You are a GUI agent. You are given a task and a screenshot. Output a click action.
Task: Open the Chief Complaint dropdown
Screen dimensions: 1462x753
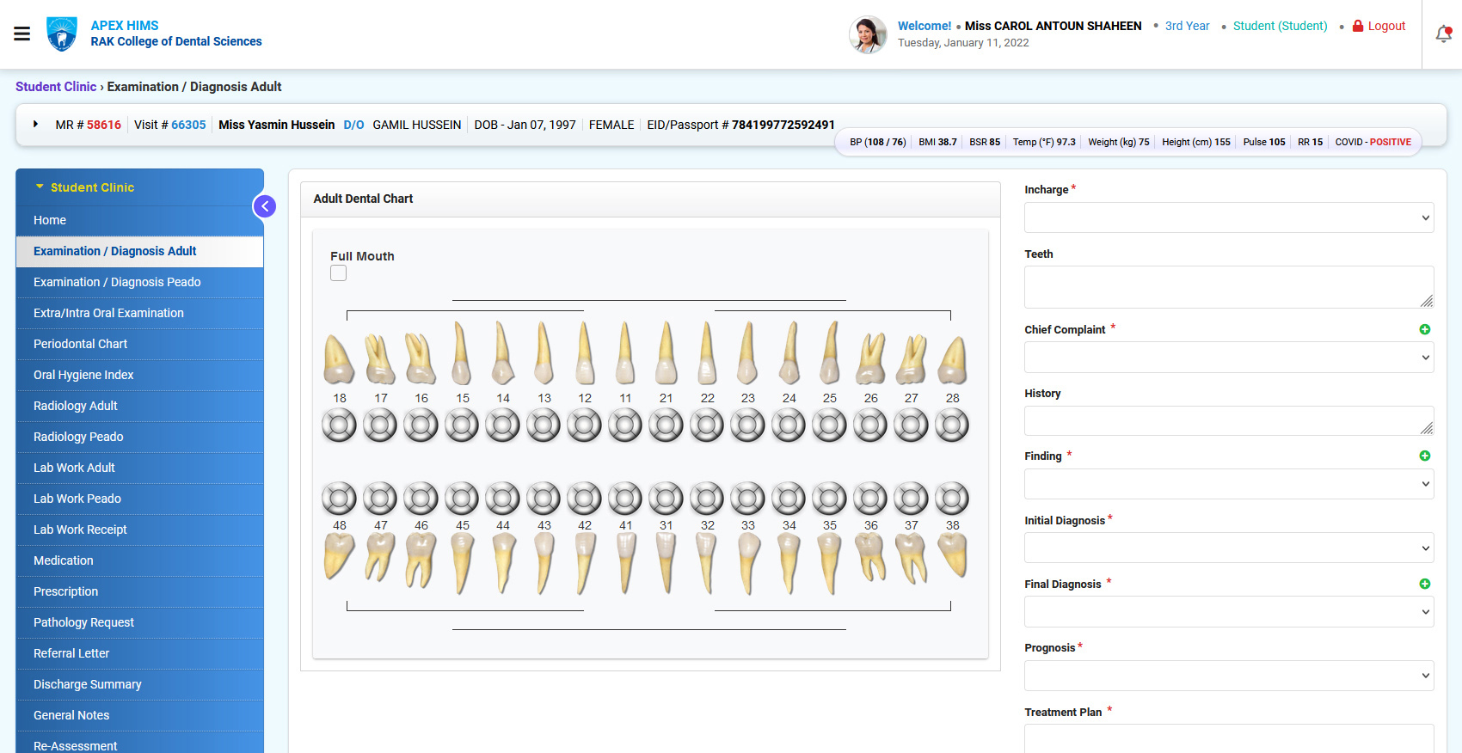pos(1229,358)
